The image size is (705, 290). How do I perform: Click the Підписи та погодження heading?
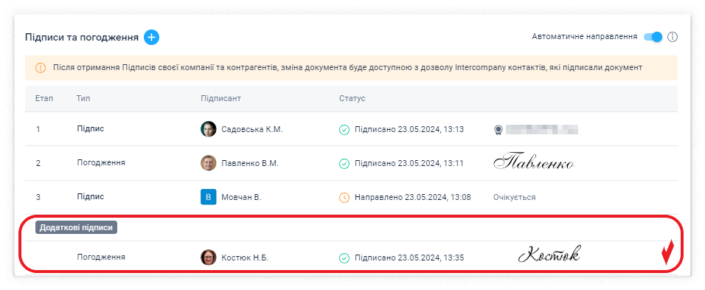point(81,38)
